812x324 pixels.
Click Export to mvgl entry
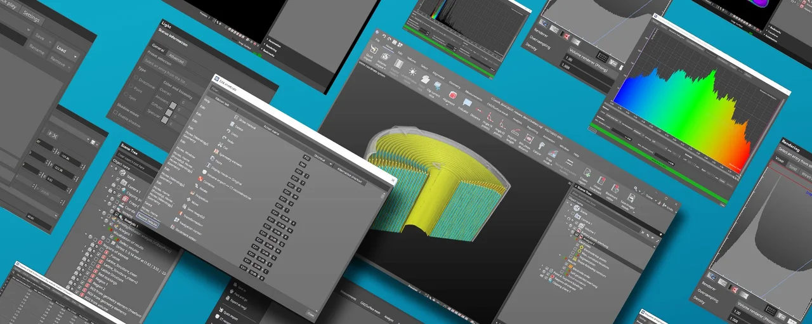click(x=235, y=302)
